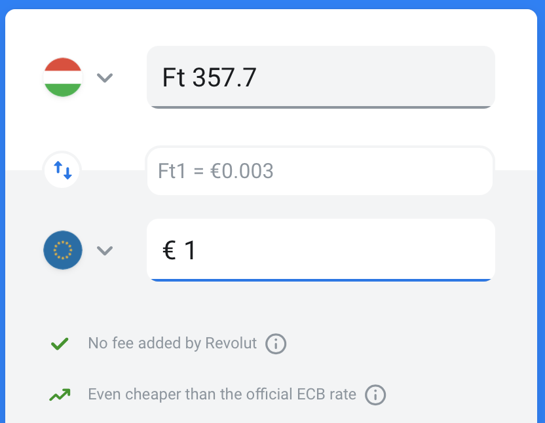
Task: Click Even cheaper than the official ECB rate
Action: pyautogui.click(x=222, y=394)
